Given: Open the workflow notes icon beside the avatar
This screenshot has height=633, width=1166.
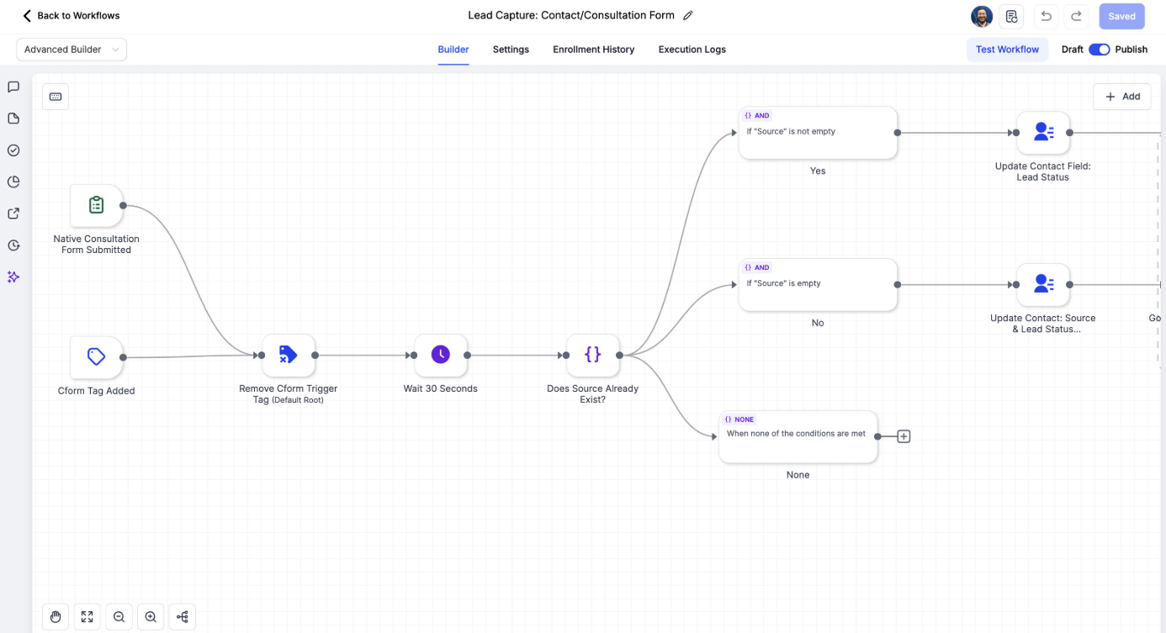Looking at the screenshot, I should (1012, 16).
